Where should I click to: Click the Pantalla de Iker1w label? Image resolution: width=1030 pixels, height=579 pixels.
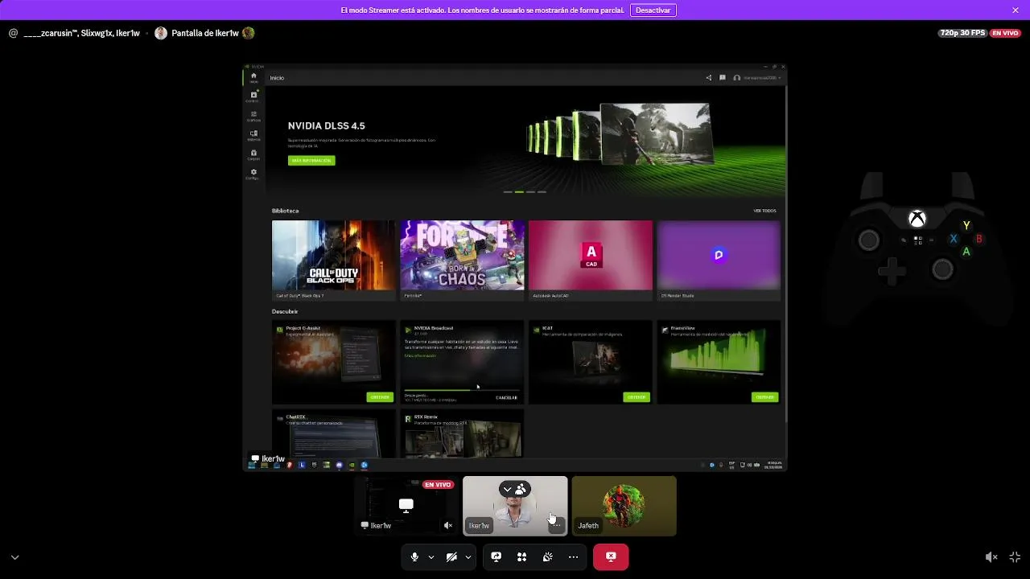205,33
